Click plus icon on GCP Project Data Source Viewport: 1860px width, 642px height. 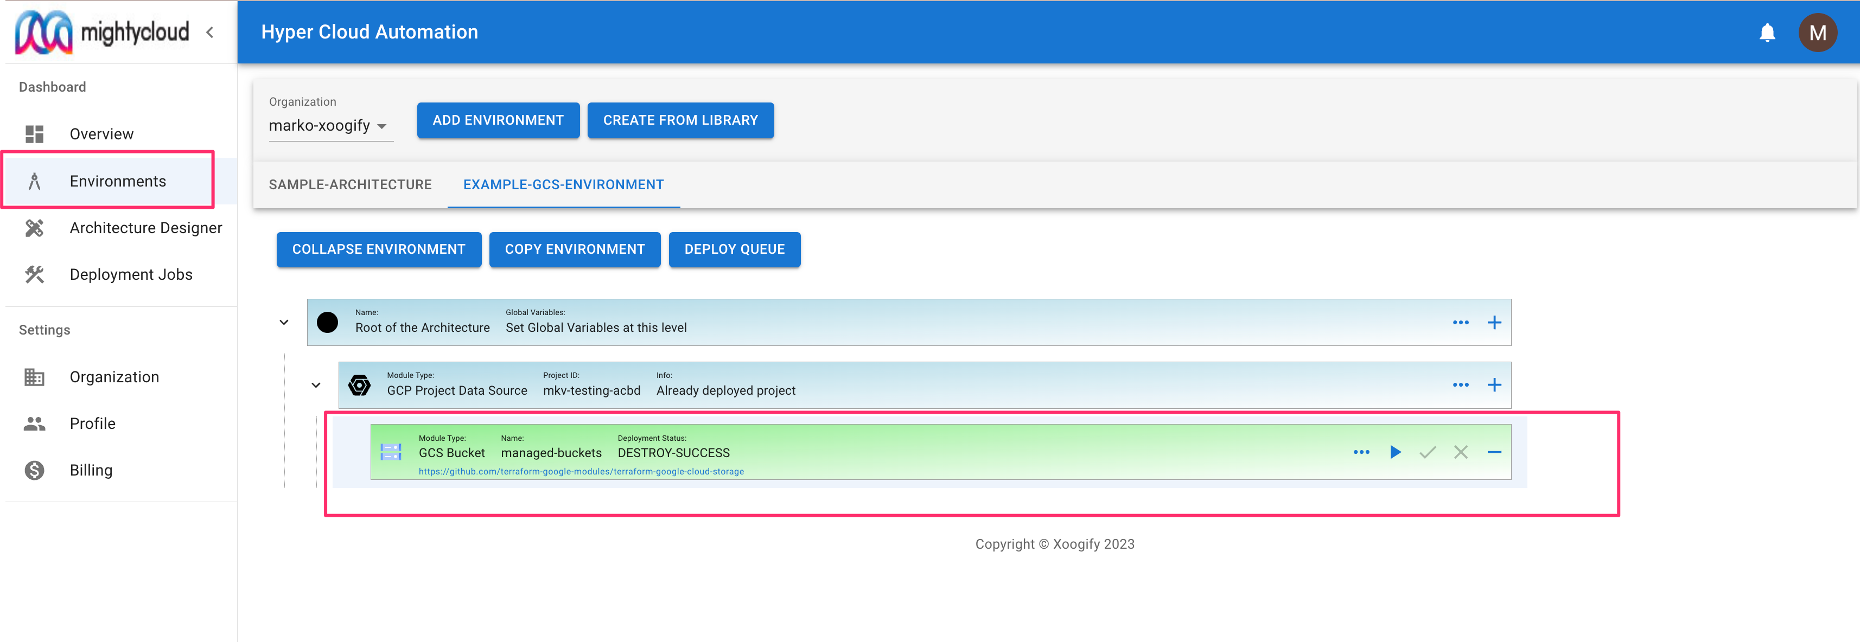point(1494,385)
